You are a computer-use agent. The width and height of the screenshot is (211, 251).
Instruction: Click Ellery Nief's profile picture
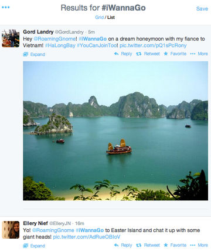tap(11, 230)
